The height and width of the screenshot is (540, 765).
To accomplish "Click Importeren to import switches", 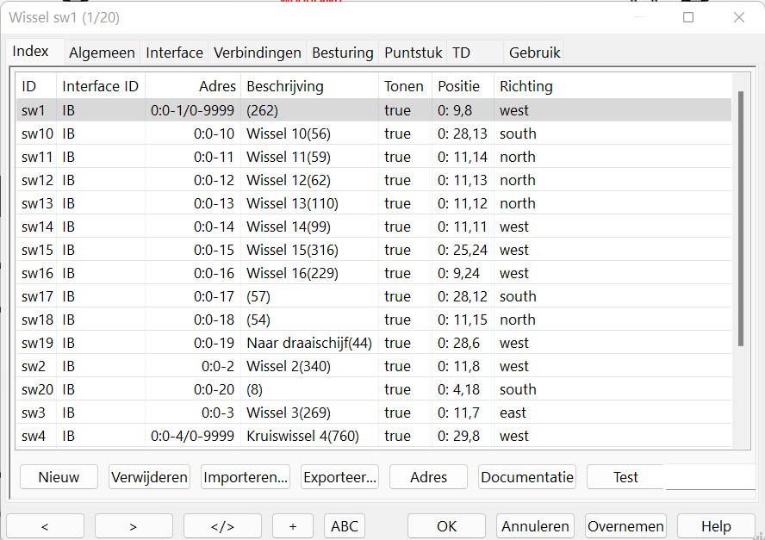I will pos(246,477).
